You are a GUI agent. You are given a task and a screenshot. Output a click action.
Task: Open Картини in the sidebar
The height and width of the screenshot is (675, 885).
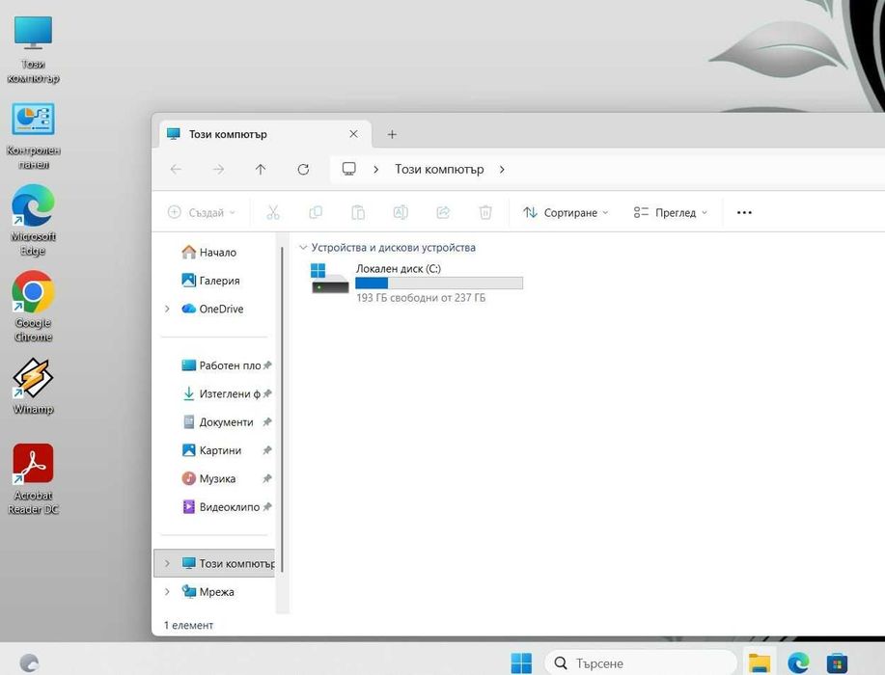[211, 450]
